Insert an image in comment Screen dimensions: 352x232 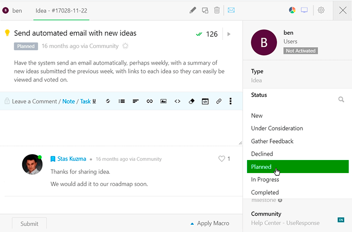pyautogui.click(x=164, y=101)
